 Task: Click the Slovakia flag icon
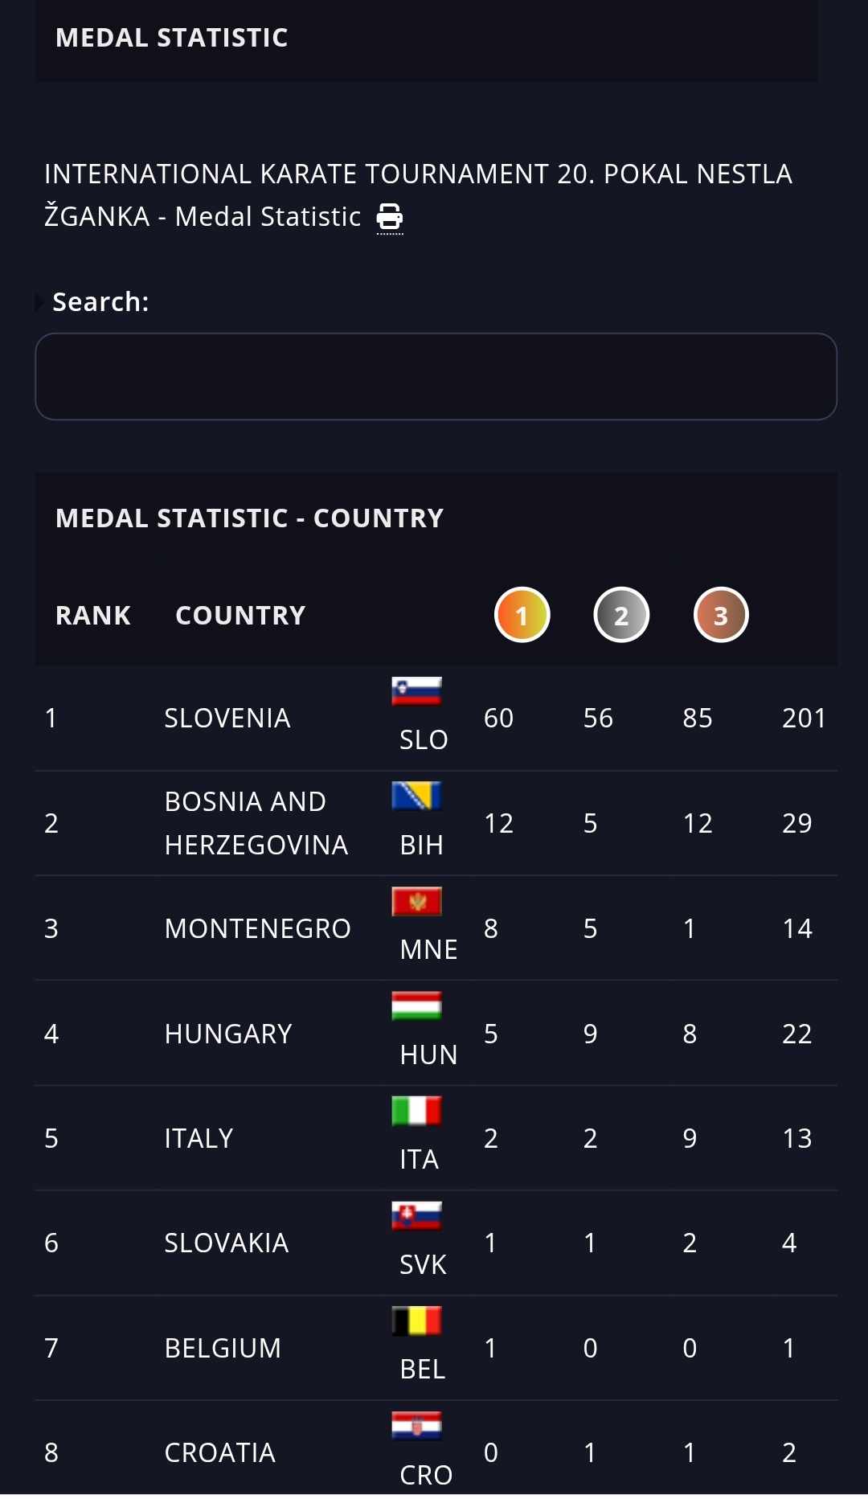pyautogui.click(x=416, y=1215)
